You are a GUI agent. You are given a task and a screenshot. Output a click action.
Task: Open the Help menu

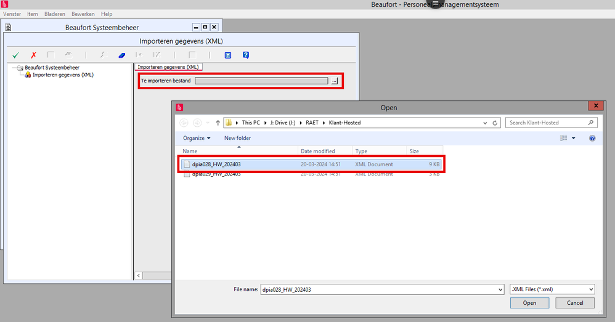[x=107, y=14]
